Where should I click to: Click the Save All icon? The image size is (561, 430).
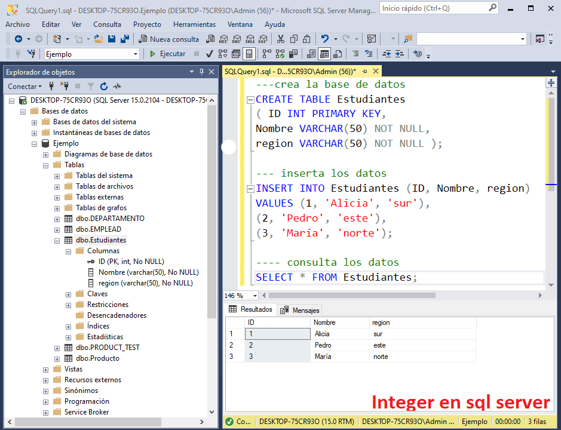click(124, 39)
